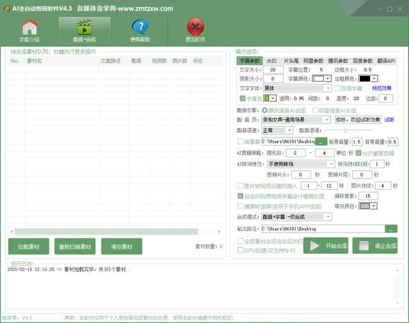The width and height of the screenshot is (409, 323).
Task: Toggle 自动识别原视频字幕进行模糊处理 checkbox
Action: pos(240,196)
